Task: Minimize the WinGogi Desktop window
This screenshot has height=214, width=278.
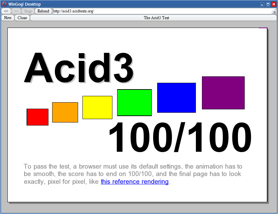Action: (x=263, y=4)
